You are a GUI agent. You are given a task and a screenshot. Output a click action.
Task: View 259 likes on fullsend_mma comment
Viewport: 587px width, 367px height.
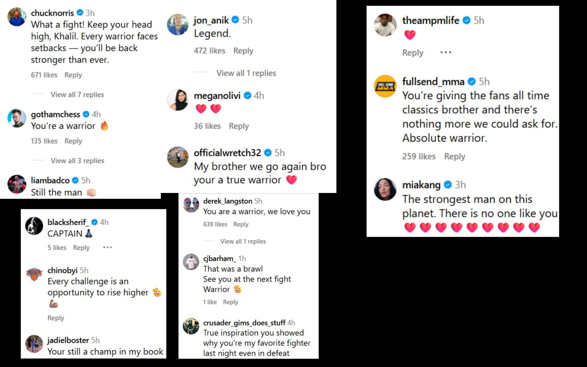[419, 156]
